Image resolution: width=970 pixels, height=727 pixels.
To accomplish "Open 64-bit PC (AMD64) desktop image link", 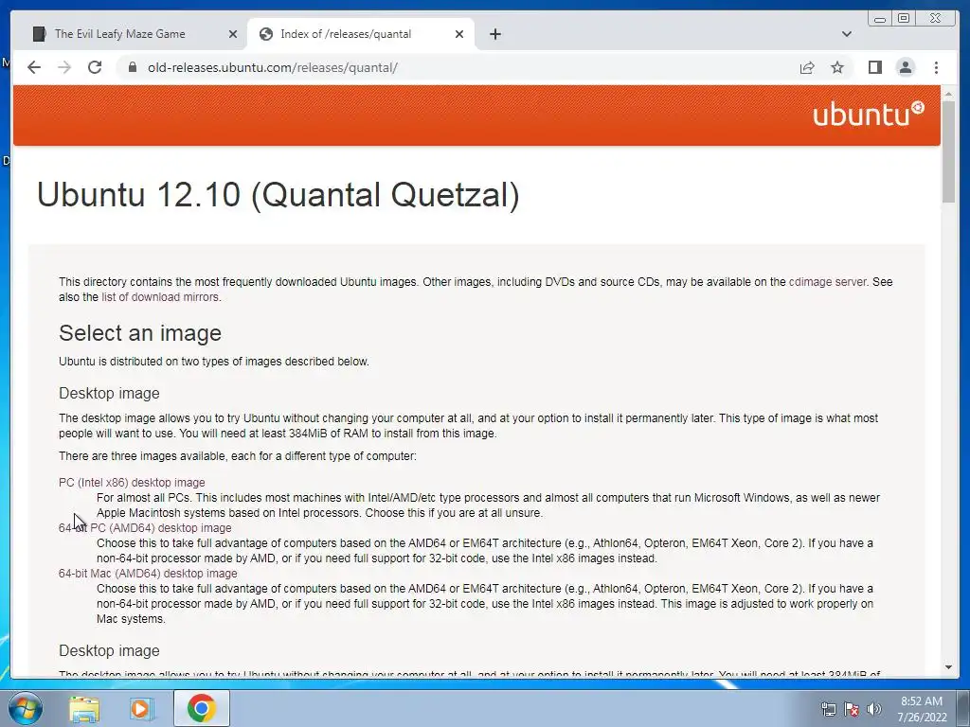I will [x=145, y=528].
